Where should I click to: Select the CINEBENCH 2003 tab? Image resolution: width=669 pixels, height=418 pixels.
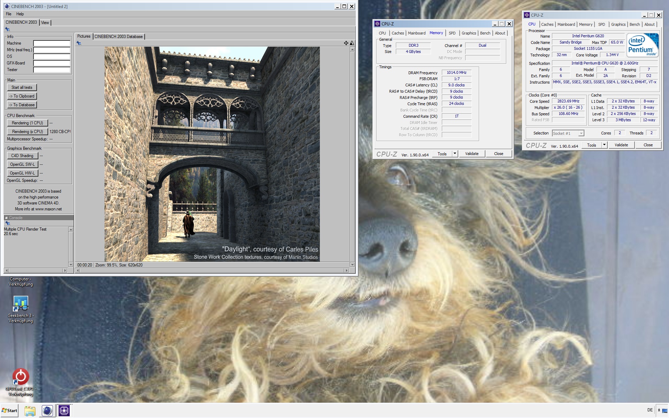click(x=21, y=22)
